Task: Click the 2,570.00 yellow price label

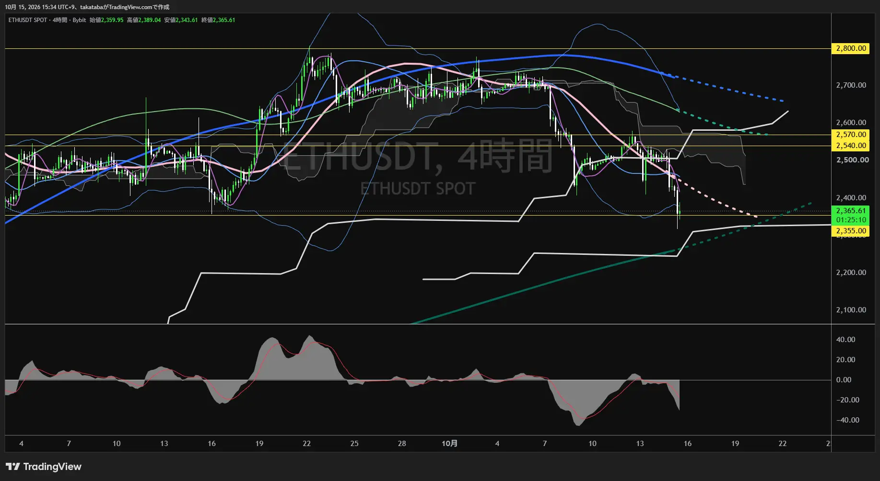Action: click(x=851, y=135)
